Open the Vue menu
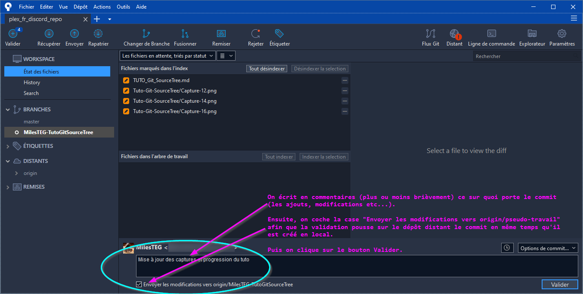583x294 pixels. pos(63,7)
